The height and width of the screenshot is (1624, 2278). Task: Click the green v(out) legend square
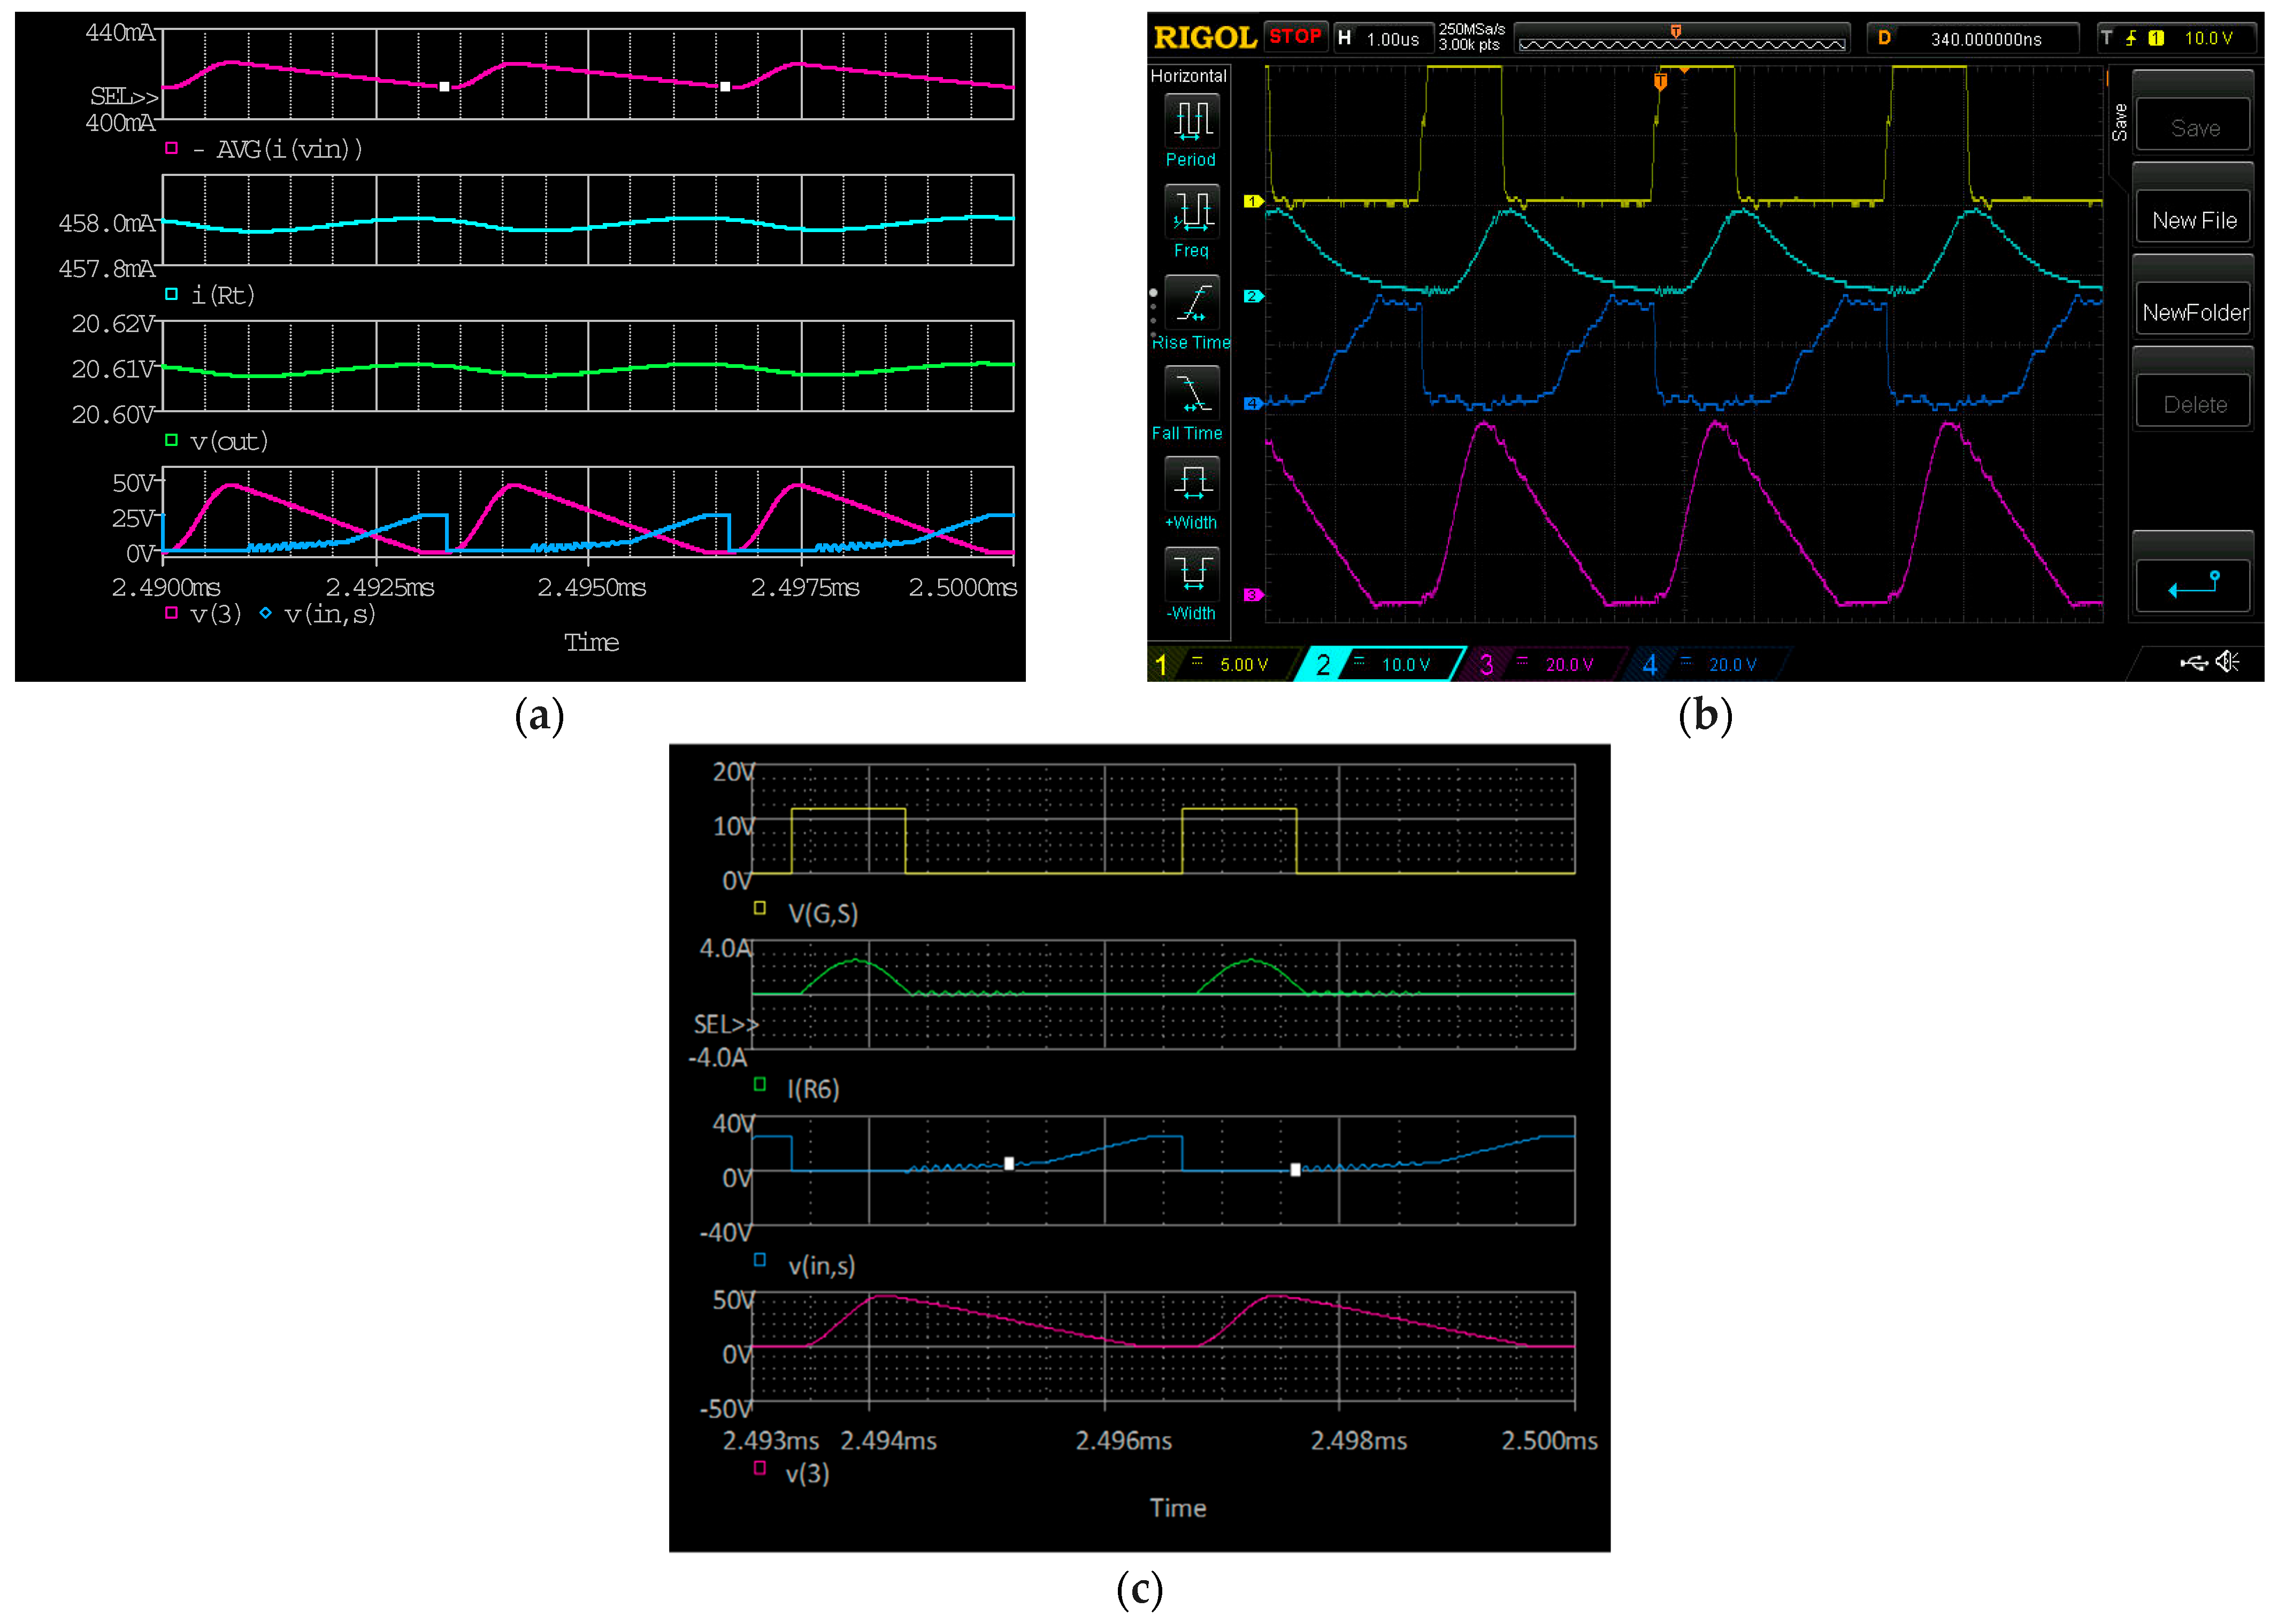pos(171,440)
